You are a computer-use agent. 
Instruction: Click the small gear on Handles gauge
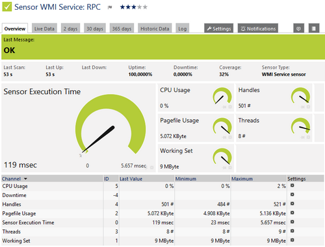point(308,107)
